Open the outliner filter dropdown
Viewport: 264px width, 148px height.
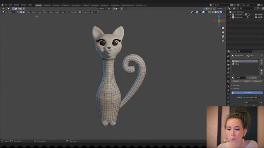point(258,9)
